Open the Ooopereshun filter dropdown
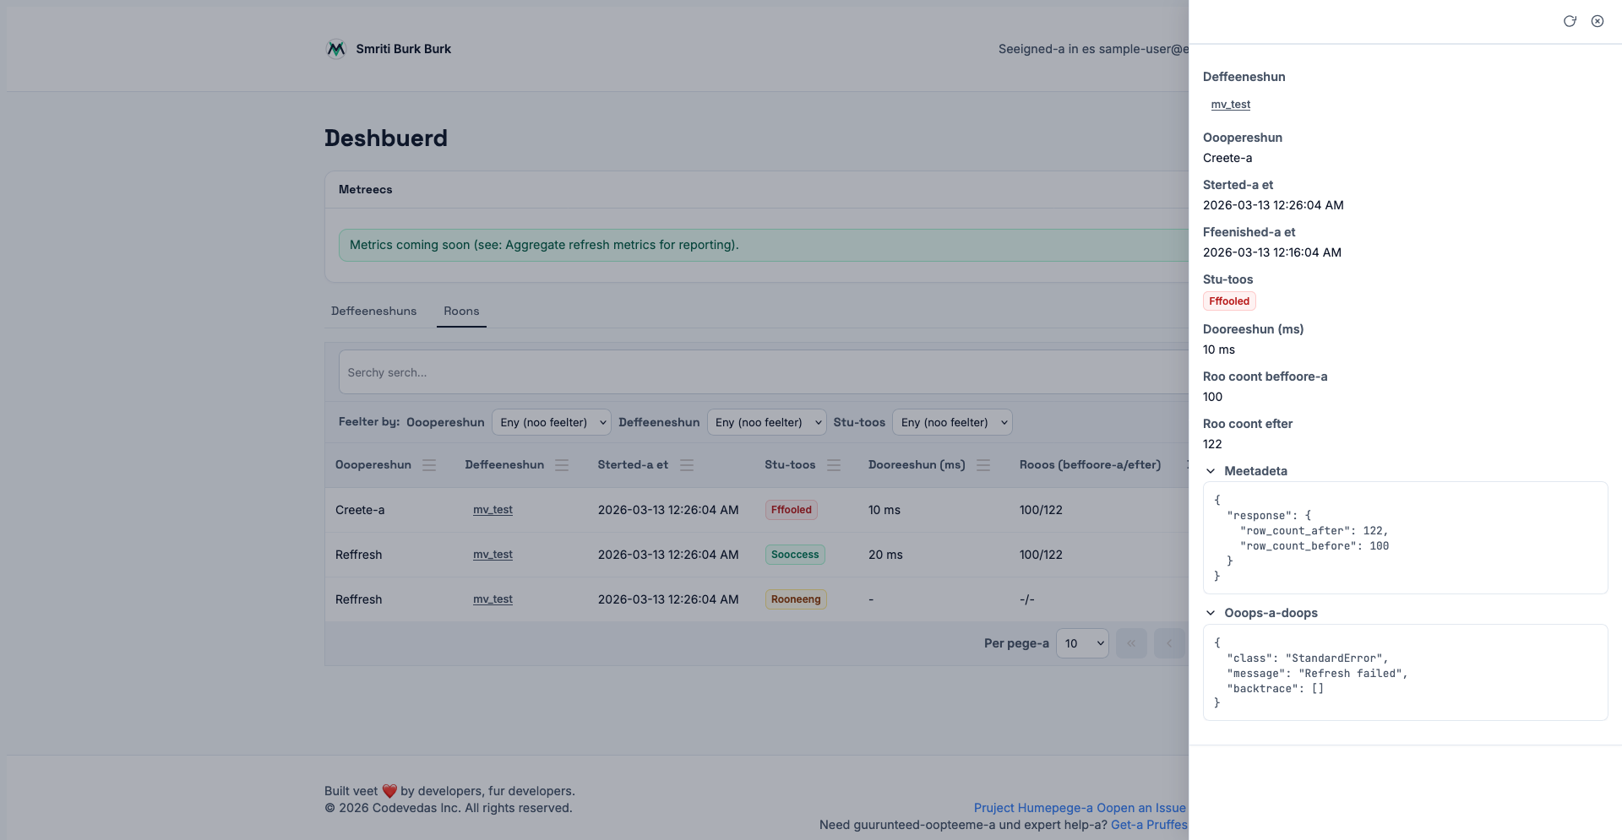Screen dimensions: 1622x840 [551, 422]
